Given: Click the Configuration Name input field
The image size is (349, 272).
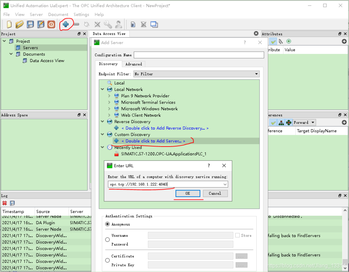Looking at the screenshot, I should pyautogui.click(x=199, y=55).
